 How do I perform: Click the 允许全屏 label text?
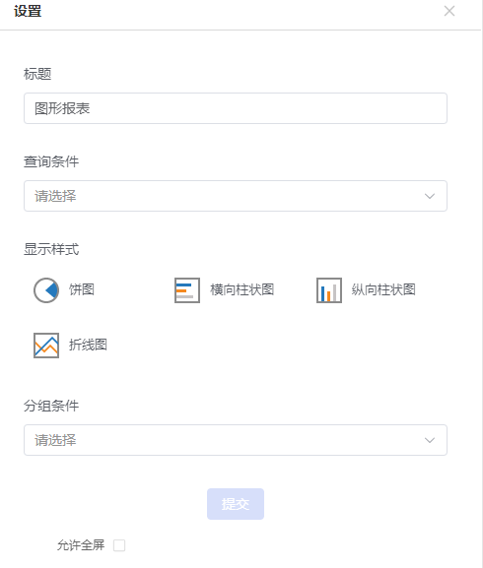click(81, 545)
